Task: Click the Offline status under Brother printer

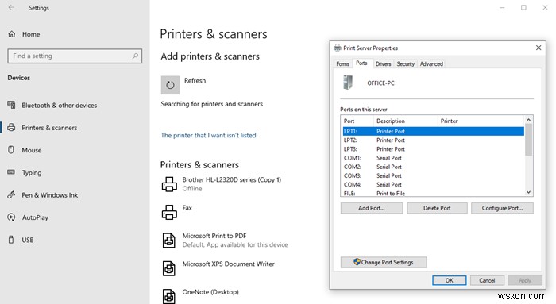Action: [192, 188]
